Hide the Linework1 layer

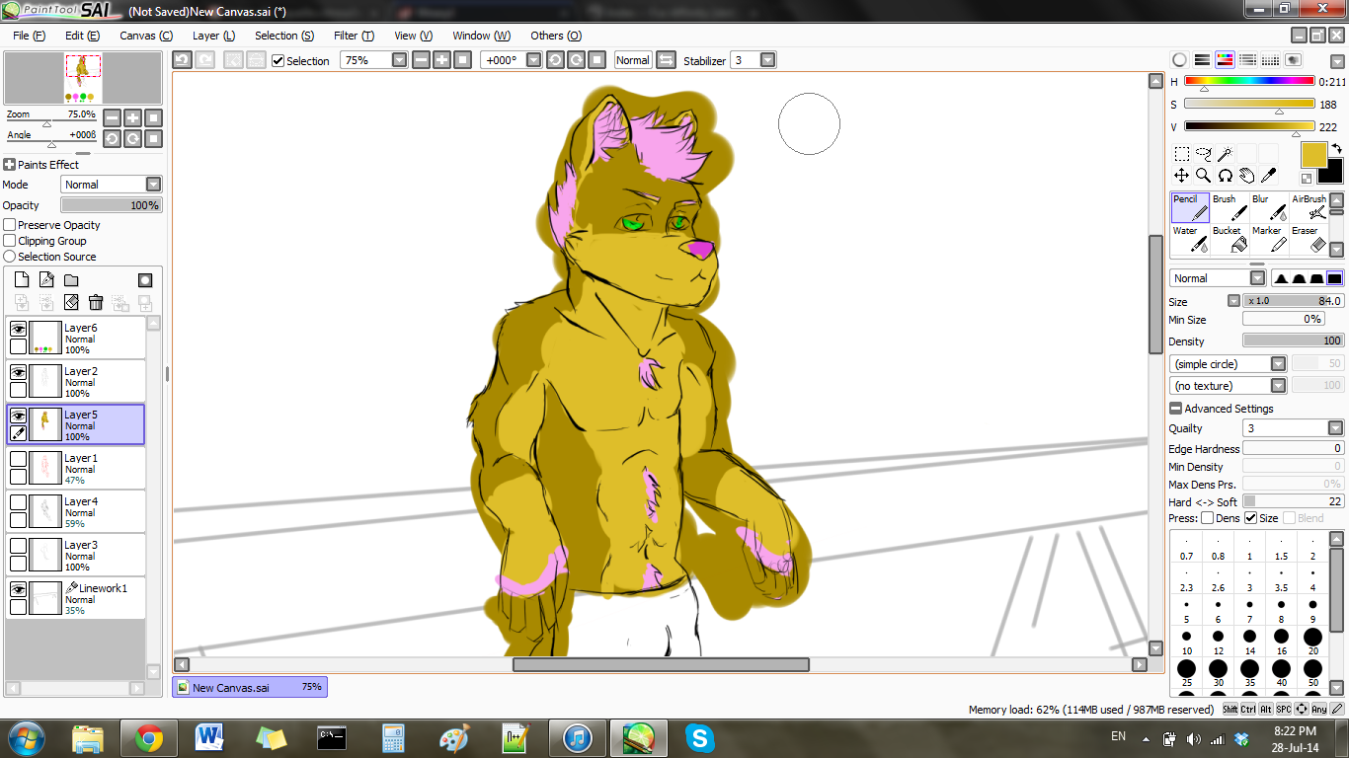(18, 589)
